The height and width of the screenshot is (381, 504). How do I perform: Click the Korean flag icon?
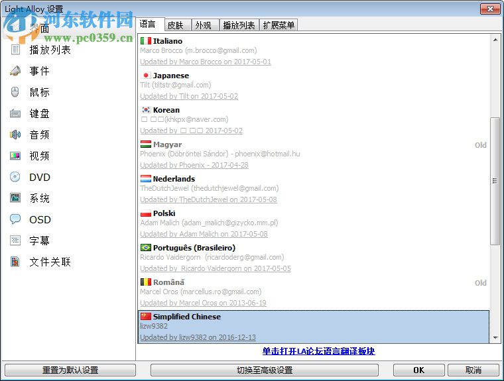(146, 109)
